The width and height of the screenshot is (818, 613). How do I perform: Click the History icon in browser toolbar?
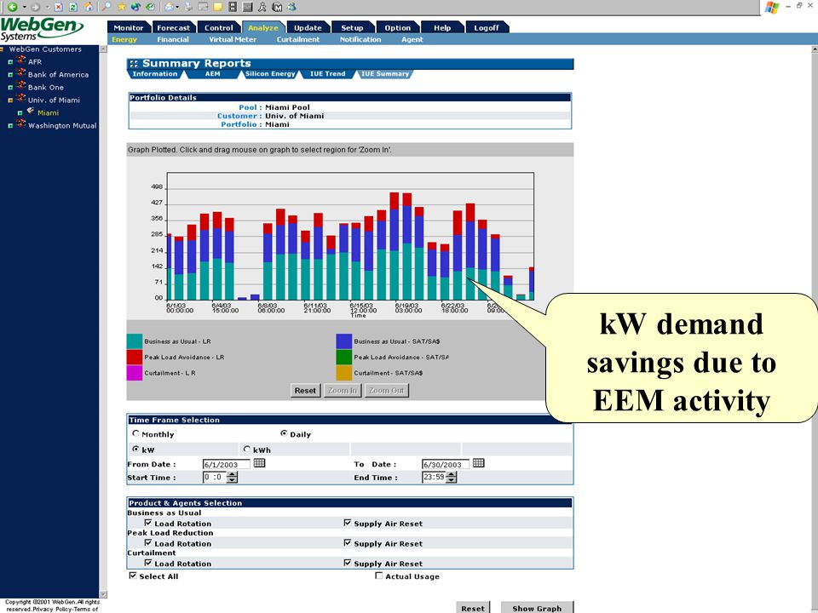coord(150,7)
